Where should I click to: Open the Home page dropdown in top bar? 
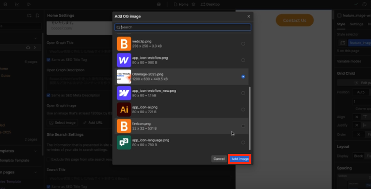click(x=181, y=4)
